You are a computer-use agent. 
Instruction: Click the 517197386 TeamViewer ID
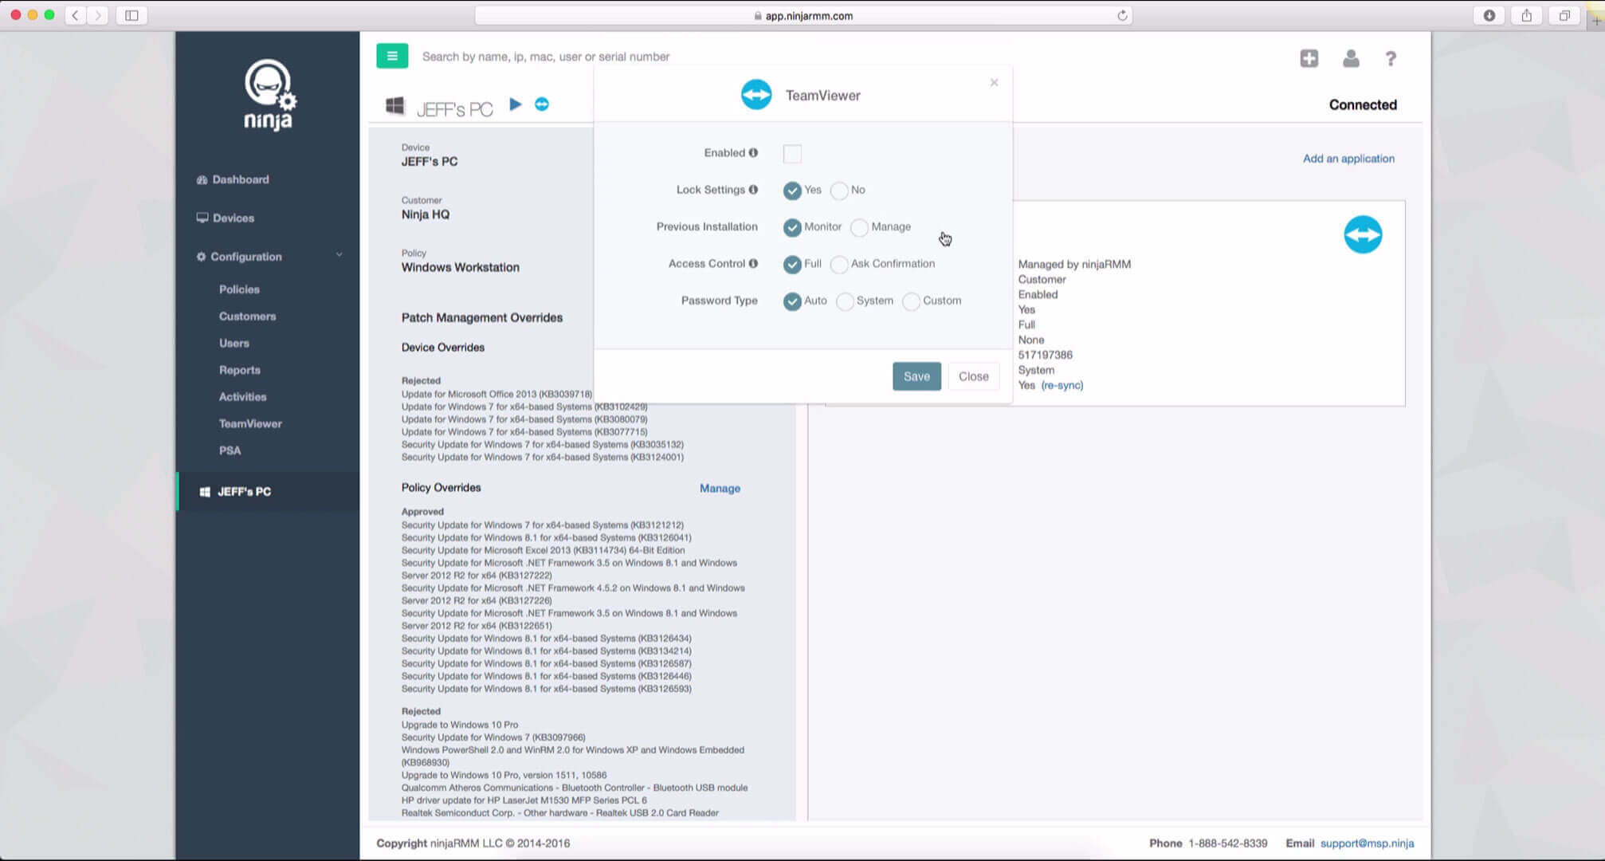pyautogui.click(x=1045, y=355)
